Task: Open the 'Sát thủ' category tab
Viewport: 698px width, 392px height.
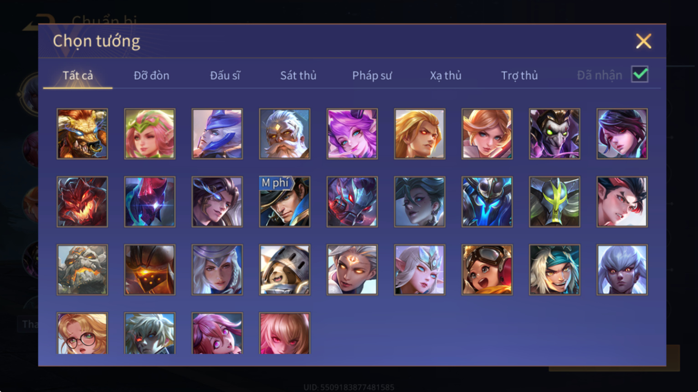Action: point(298,76)
